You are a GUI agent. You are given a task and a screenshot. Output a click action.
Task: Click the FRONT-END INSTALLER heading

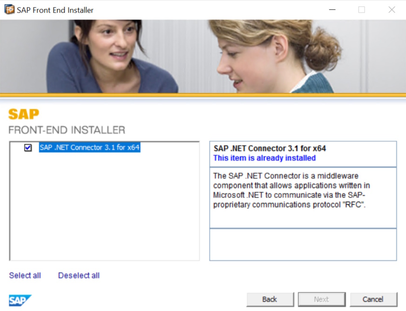(67, 130)
